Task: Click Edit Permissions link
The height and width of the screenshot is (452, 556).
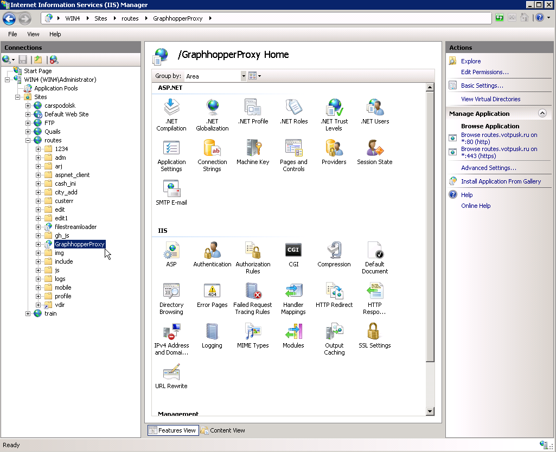Action: pos(485,72)
